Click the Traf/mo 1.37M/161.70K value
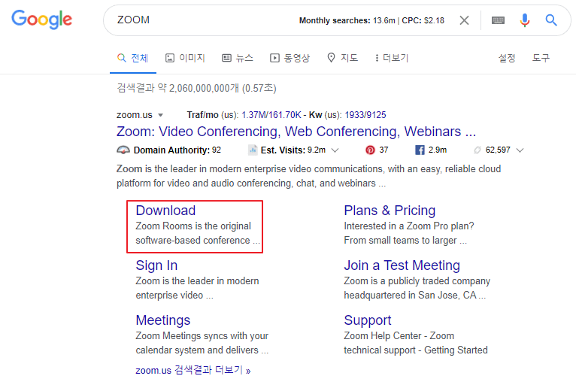The image size is (576, 382). pyautogui.click(x=271, y=115)
